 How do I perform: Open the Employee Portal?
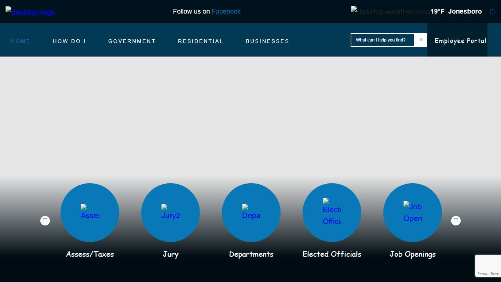[460, 40]
